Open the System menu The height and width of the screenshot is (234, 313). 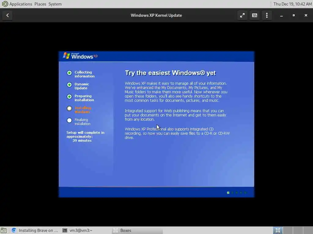click(55, 4)
